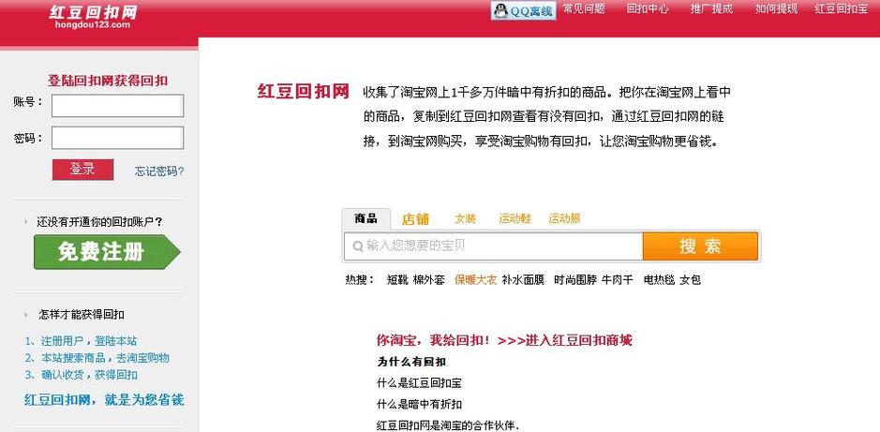Open 常见问题 in the top navigation
Viewport: 880px width, 432px height.
[584, 9]
